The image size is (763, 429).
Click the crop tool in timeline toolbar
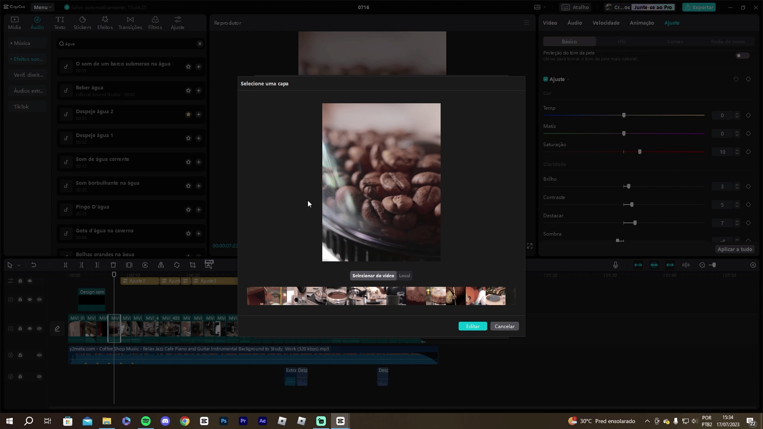click(x=193, y=265)
